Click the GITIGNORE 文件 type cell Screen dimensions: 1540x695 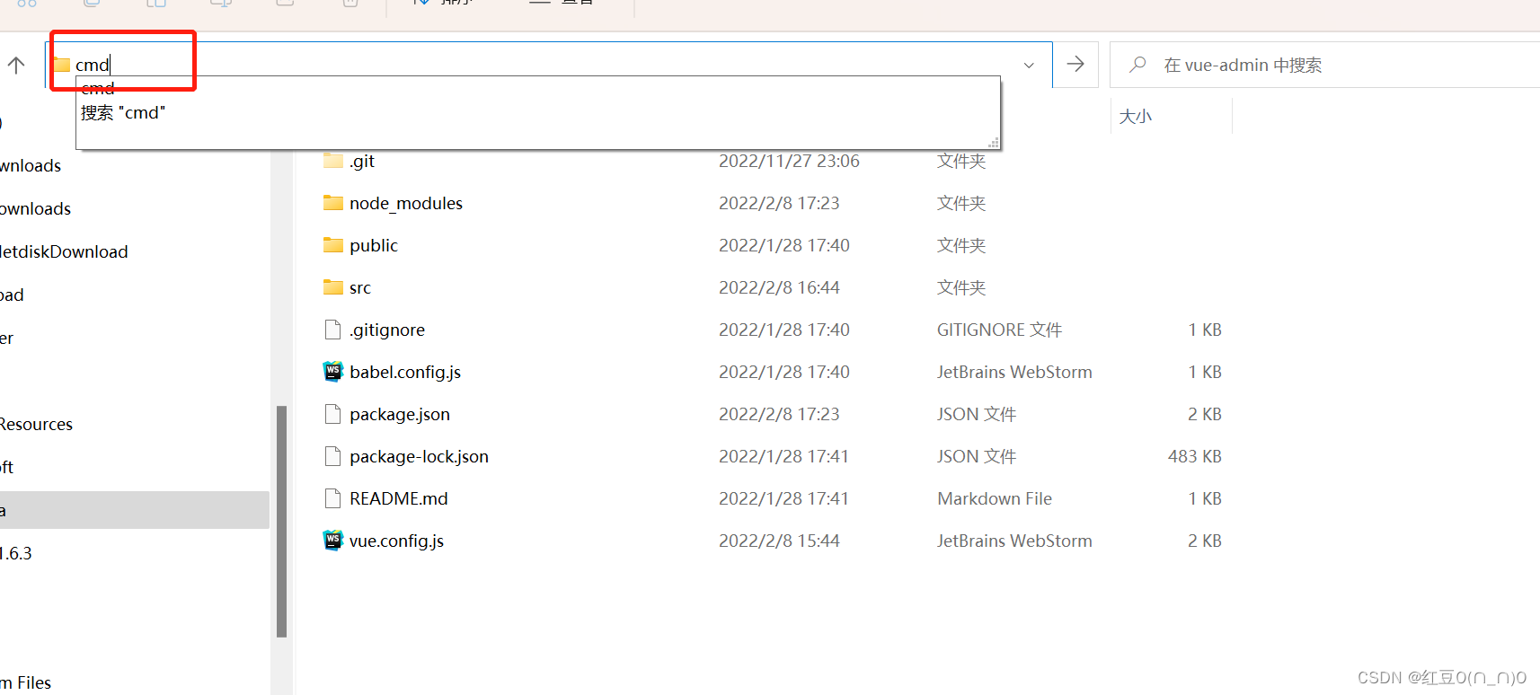click(x=999, y=330)
